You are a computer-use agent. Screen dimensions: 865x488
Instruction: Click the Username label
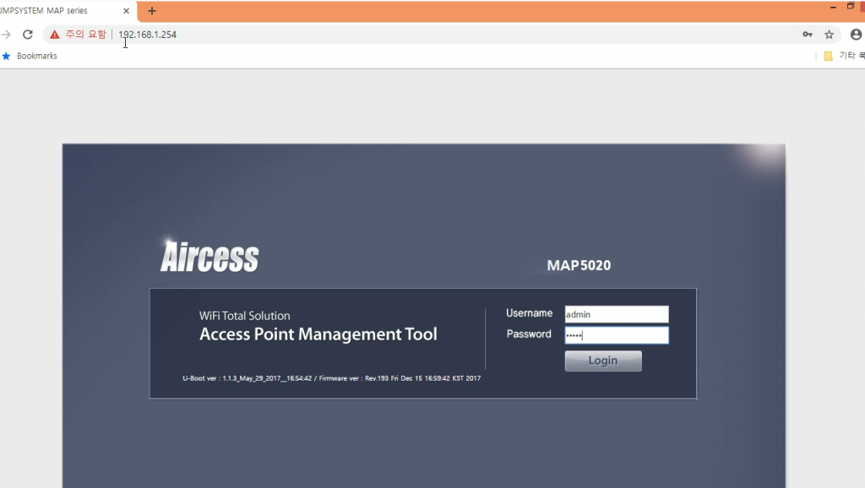tap(529, 313)
